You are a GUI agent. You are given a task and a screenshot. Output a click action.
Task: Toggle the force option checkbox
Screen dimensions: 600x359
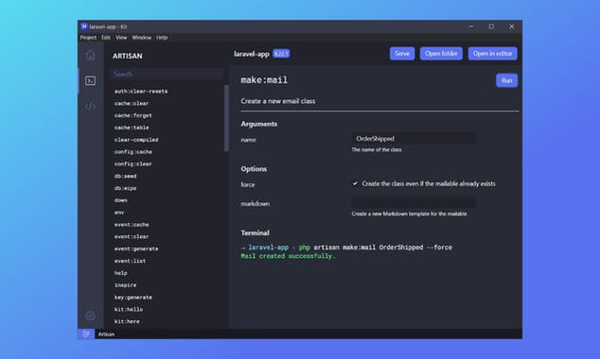[355, 183]
